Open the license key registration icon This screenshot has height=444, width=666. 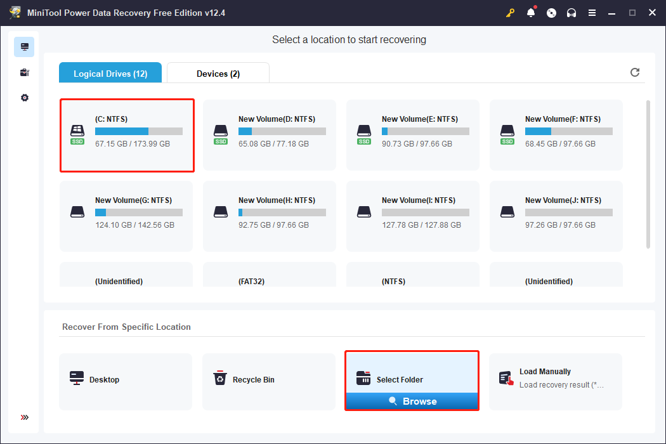tap(511, 12)
